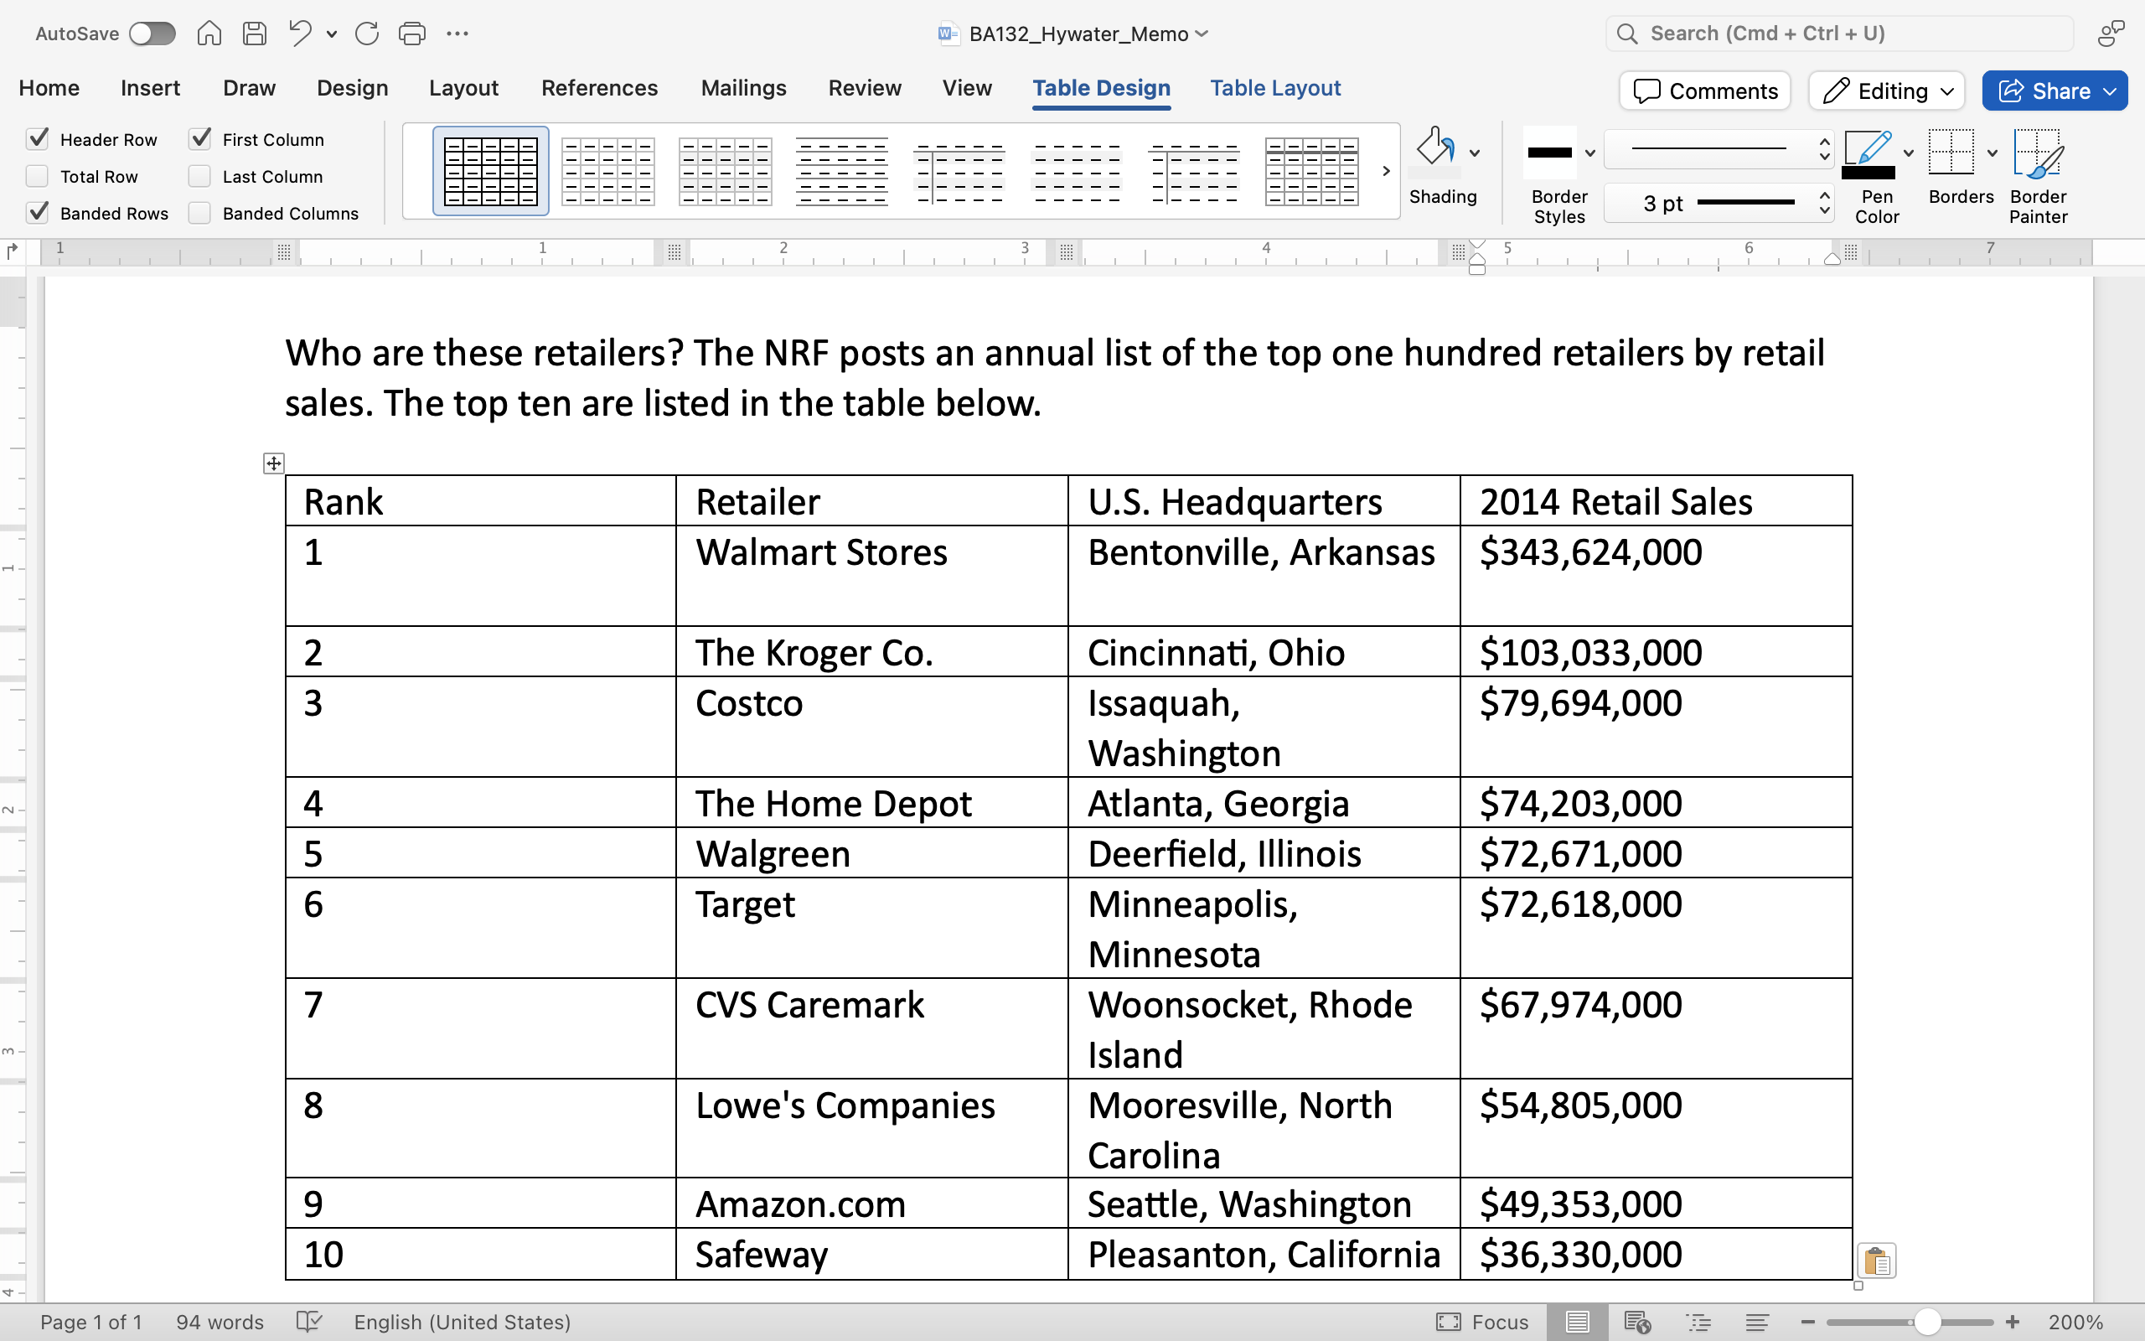
Task: Click the Share button
Action: 2055,91
